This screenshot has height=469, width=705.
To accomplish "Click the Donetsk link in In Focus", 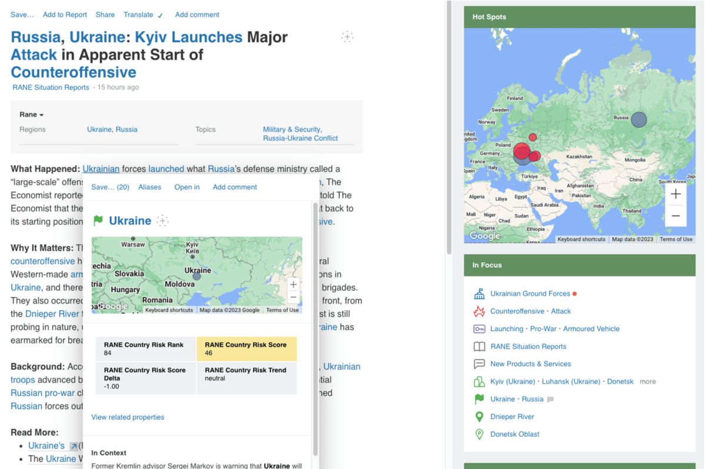I will click(x=620, y=382).
